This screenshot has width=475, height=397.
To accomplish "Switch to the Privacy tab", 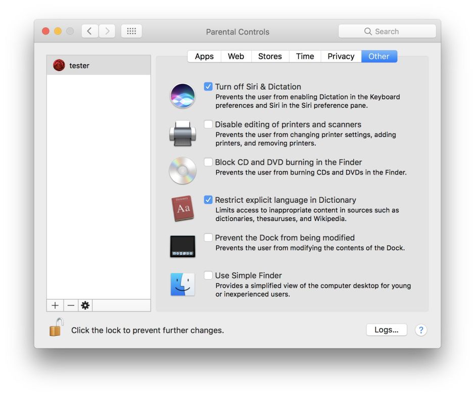I will click(x=341, y=56).
